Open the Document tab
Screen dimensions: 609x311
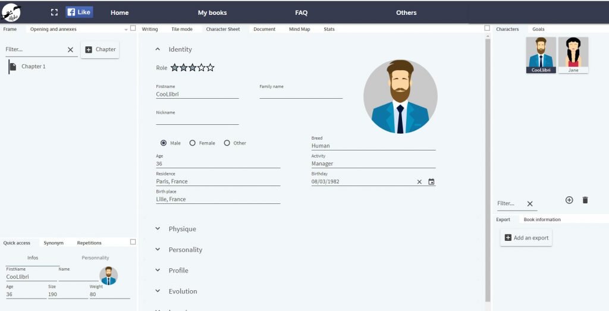click(265, 29)
